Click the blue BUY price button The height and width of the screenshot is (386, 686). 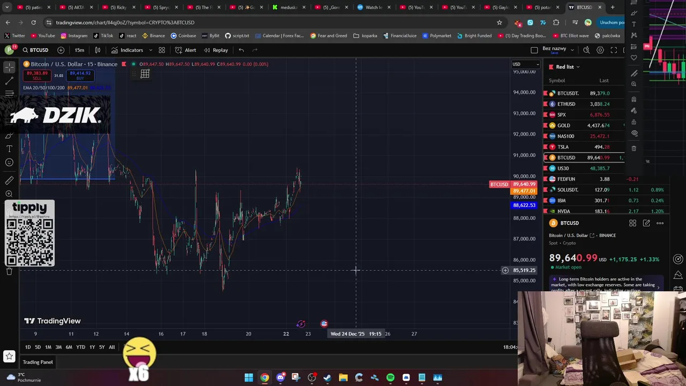pos(80,76)
